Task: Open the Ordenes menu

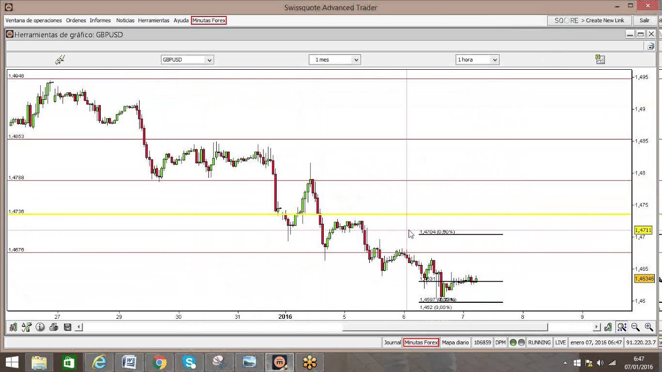Action: coord(76,20)
